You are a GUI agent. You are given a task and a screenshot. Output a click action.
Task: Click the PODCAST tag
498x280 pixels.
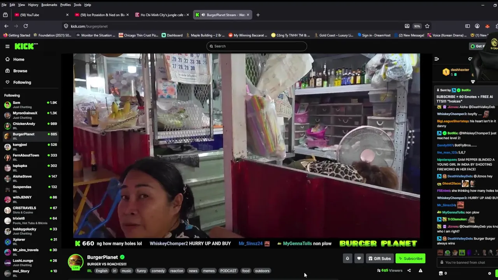coord(228,271)
